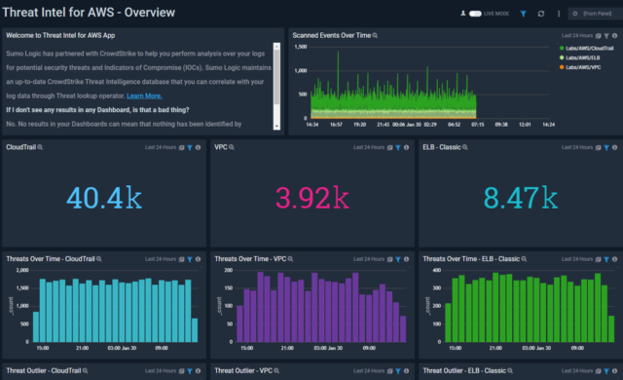Click Last 24 Hours on Threats Over Time - VPC
This screenshot has width=623, height=380.
tap(369, 259)
